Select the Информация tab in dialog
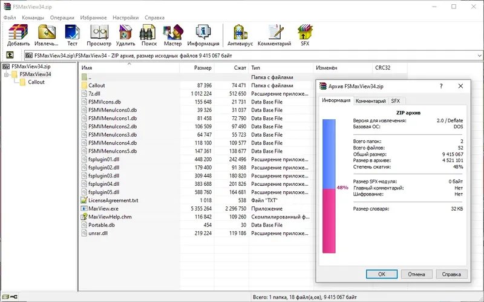 point(336,100)
